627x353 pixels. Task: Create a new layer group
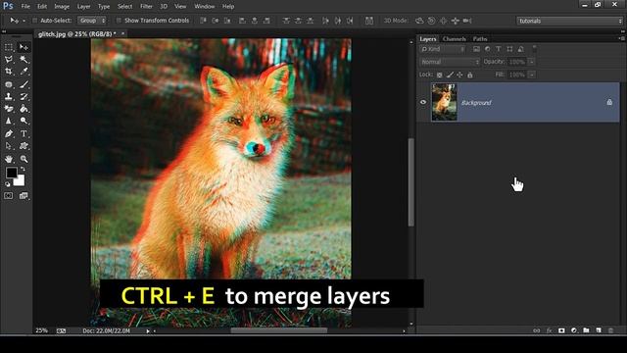tap(586, 330)
